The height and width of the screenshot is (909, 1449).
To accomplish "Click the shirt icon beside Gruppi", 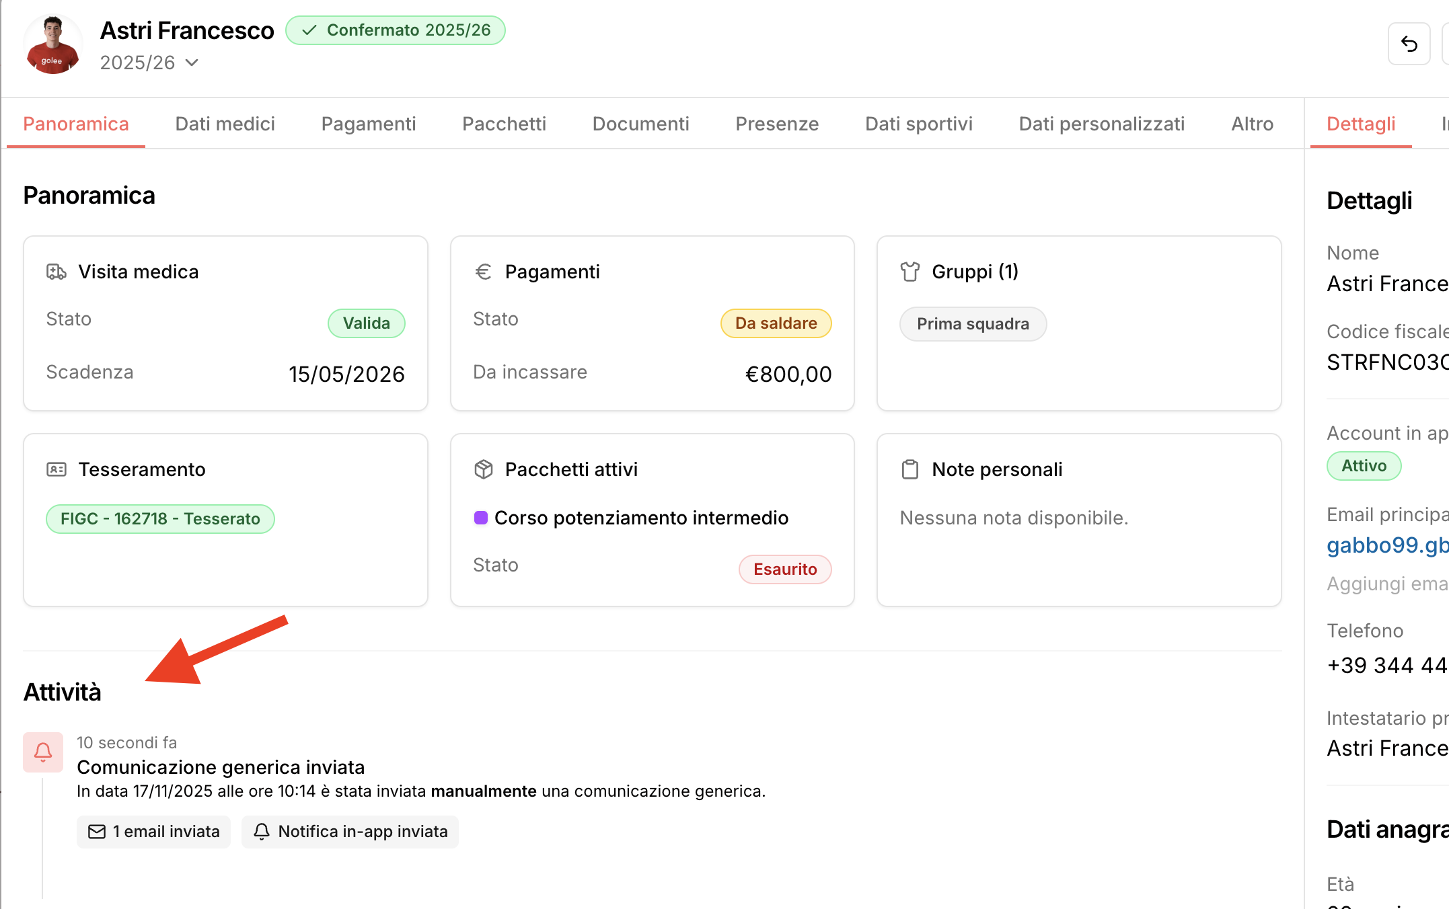I will click(909, 272).
